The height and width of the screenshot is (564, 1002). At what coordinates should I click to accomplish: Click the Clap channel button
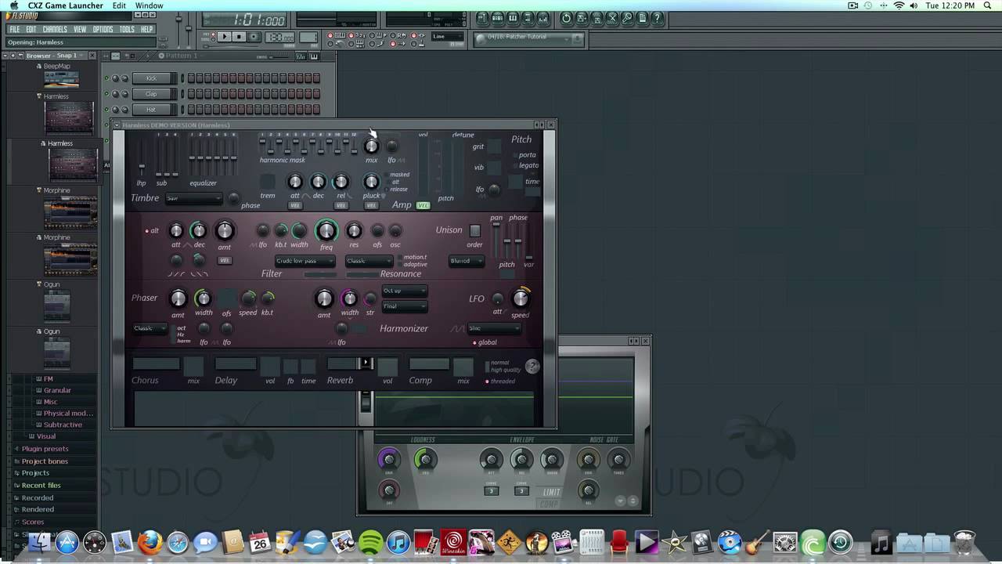tap(151, 94)
